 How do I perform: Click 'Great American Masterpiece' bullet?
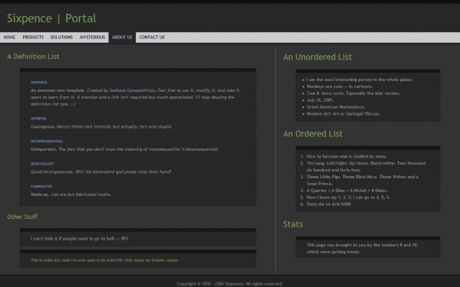pyautogui.click(x=336, y=107)
